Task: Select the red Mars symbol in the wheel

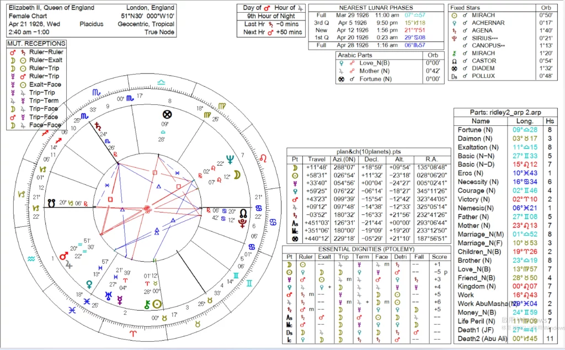Action: click(x=64, y=256)
